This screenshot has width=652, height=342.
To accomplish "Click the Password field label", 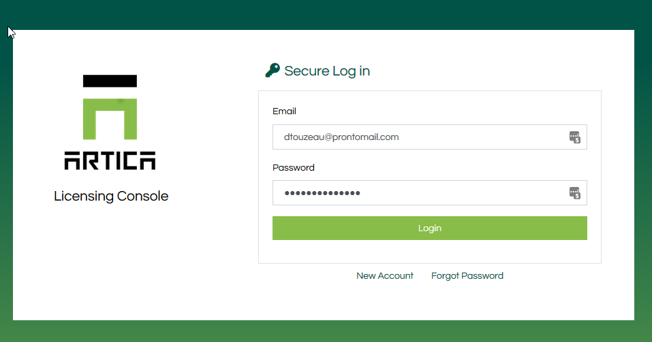I will [x=294, y=168].
